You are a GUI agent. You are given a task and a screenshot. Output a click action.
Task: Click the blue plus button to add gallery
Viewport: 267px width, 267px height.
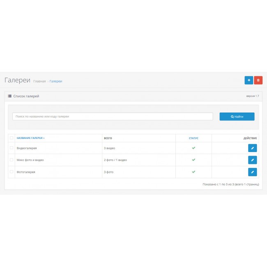click(249, 80)
